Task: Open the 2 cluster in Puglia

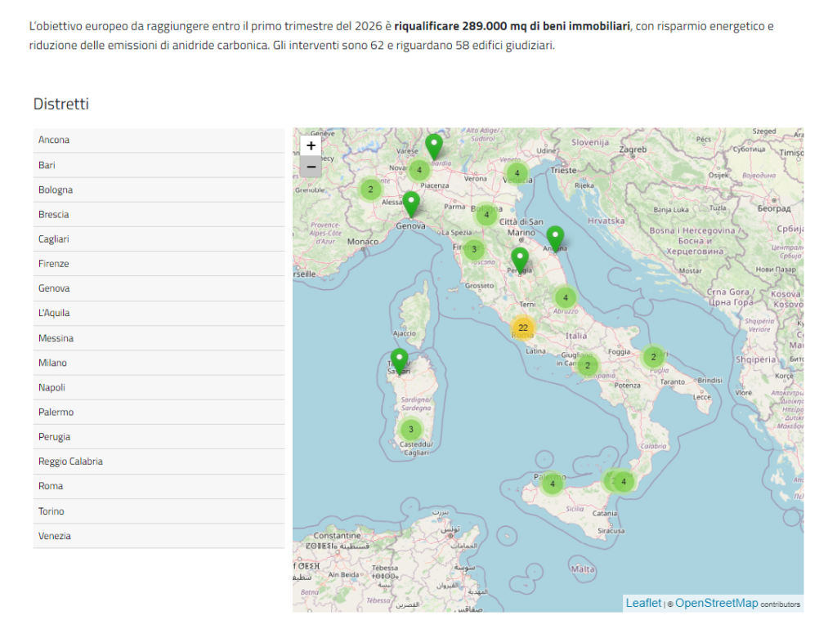Action: pyautogui.click(x=653, y=357)
